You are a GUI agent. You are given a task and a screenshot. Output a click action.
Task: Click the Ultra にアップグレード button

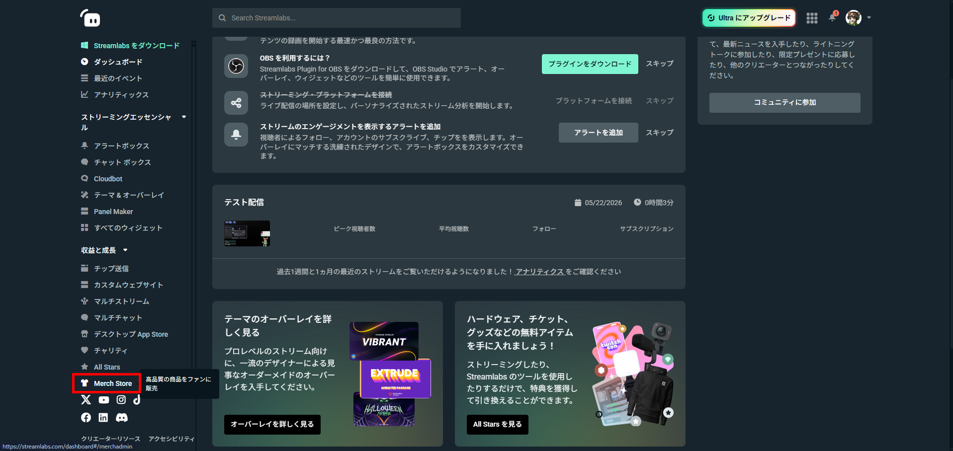pyautogui.click(x=749, y=18)
